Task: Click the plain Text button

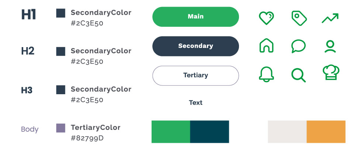Action: click(x=195, y=103)
